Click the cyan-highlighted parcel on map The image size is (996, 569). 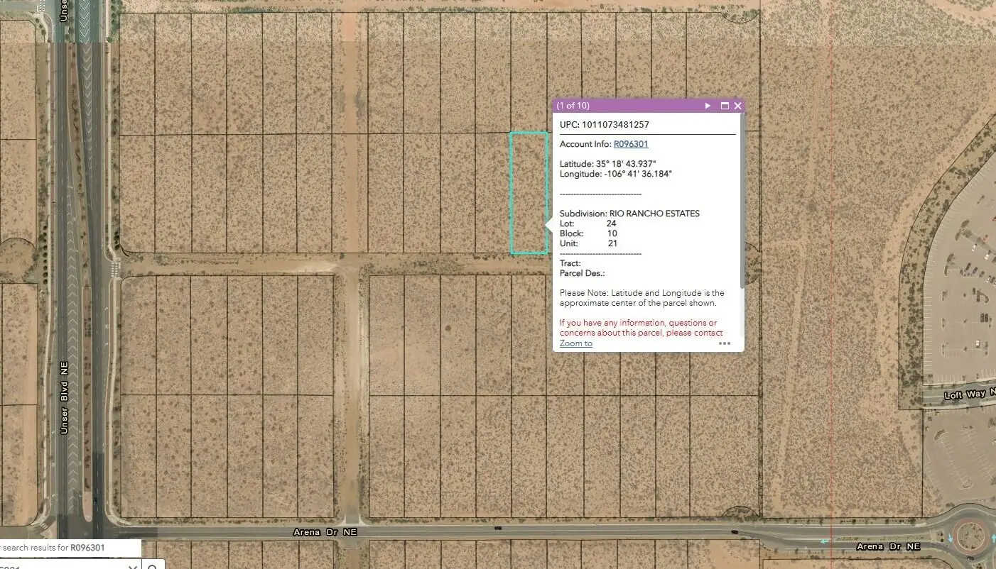(x=529, y=193)
